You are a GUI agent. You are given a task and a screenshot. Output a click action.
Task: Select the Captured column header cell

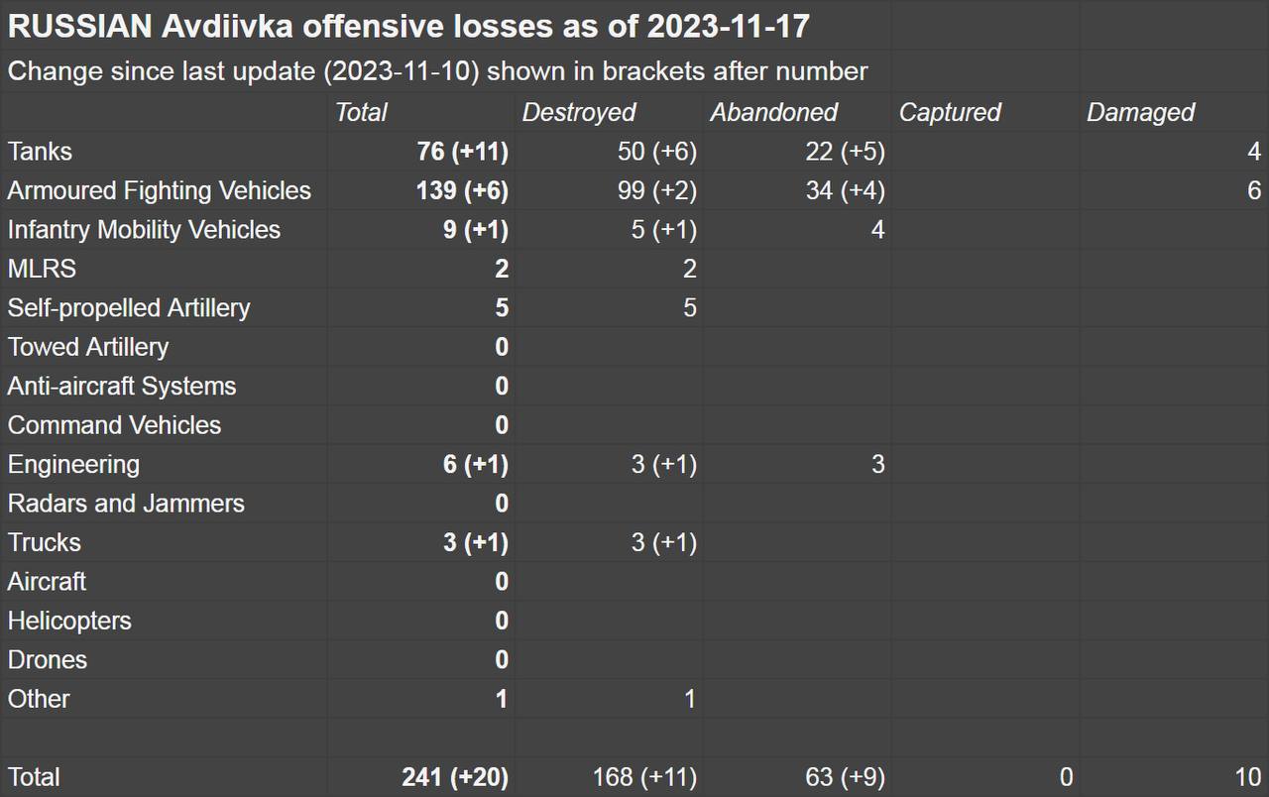[950, 113]
